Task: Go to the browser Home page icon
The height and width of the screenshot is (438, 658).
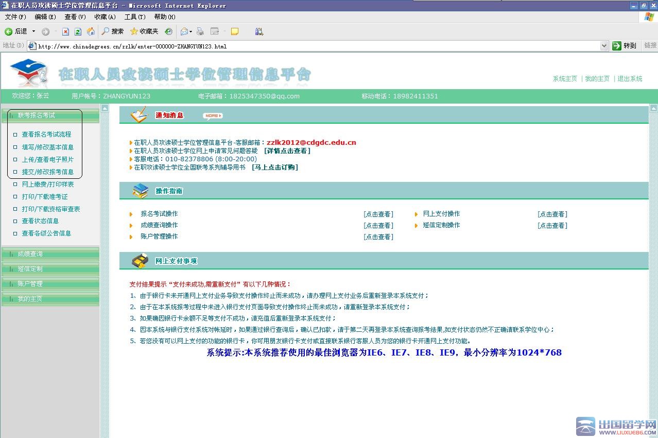Action: (x=91, y=31)
